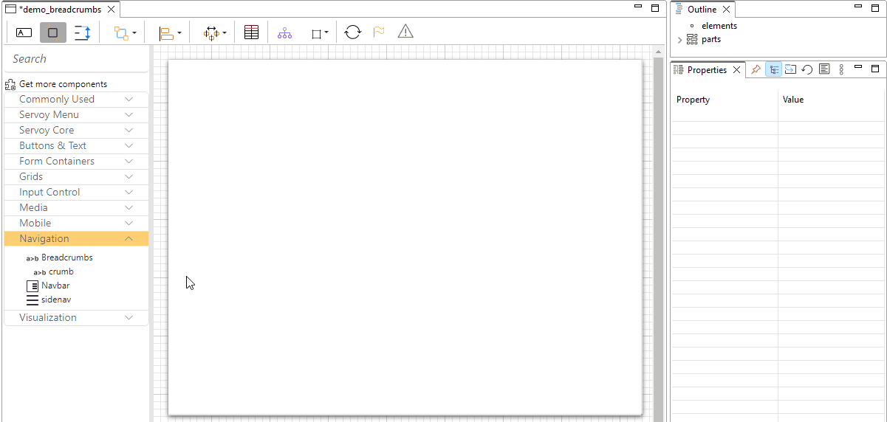The width and height of the screenshot is (887, 422).
Task: Open the Get more components link
Action: [63, 84]
